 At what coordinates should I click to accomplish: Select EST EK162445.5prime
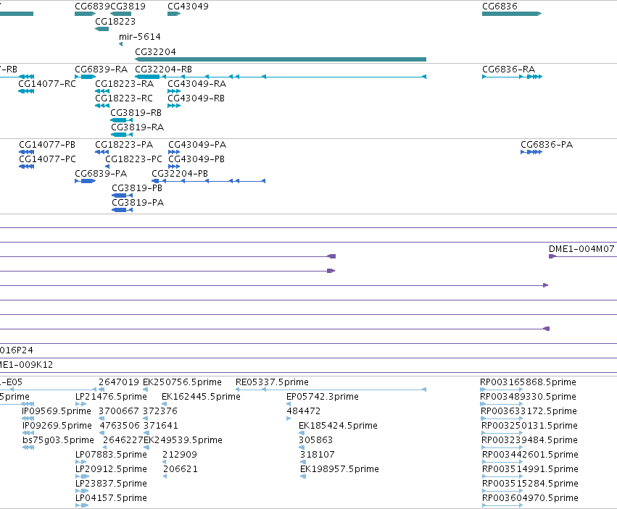pyautogui.click(x=201, y=397)
